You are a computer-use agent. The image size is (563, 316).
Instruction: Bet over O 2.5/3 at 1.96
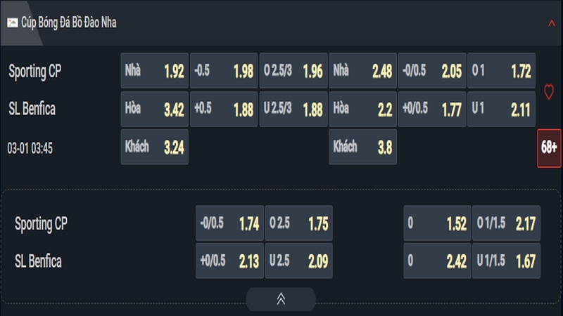pos(293,71)
